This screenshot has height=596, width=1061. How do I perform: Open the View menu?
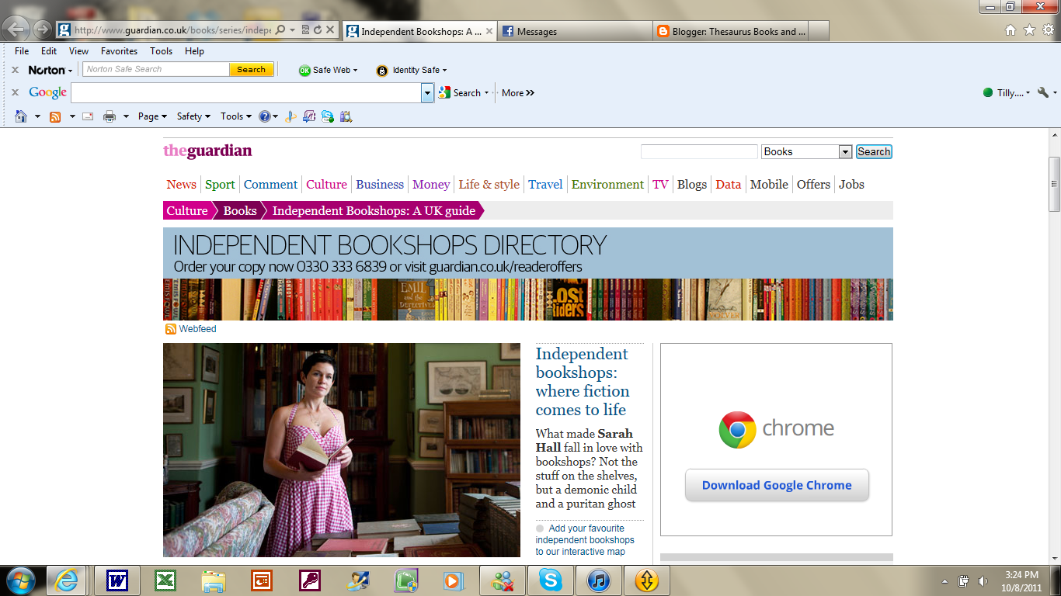click(78, 51)
